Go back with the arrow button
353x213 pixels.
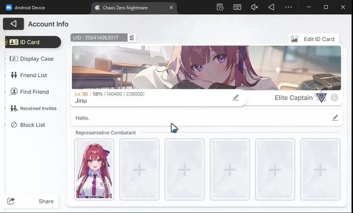tap(13, 24)
